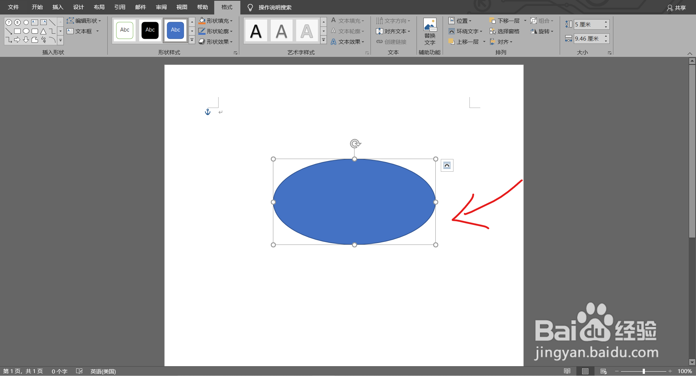Expand the Edit Shape (编辑形状) dropdown
The height and width of the screenshot is (376, 696).
(x=84, y=21)
